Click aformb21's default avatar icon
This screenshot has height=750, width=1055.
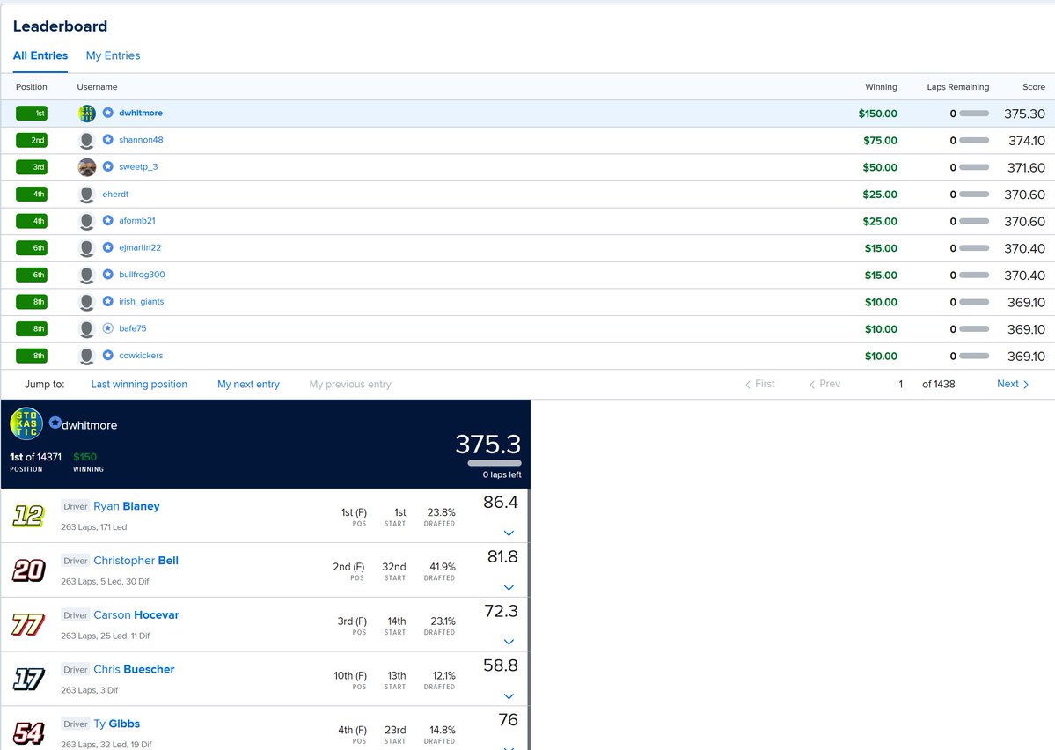coord(87,221)
